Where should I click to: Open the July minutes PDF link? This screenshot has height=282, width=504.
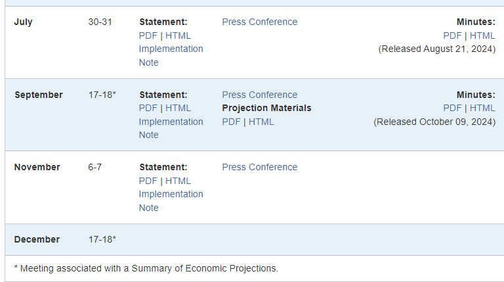[x=453, y=35]
